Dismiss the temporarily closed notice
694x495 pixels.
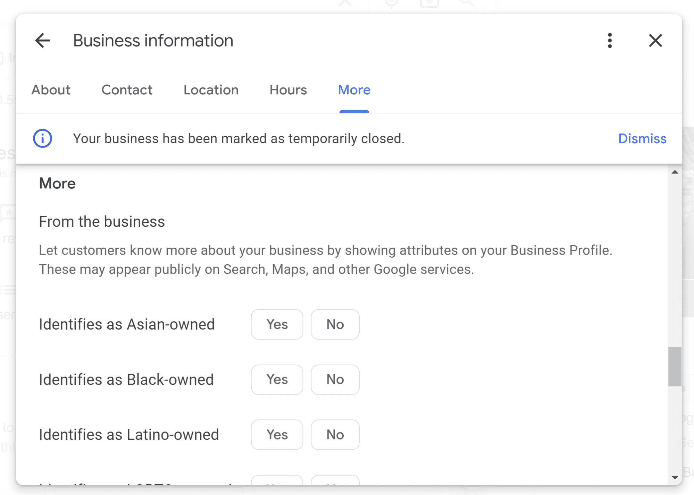[x=642, y=138]
